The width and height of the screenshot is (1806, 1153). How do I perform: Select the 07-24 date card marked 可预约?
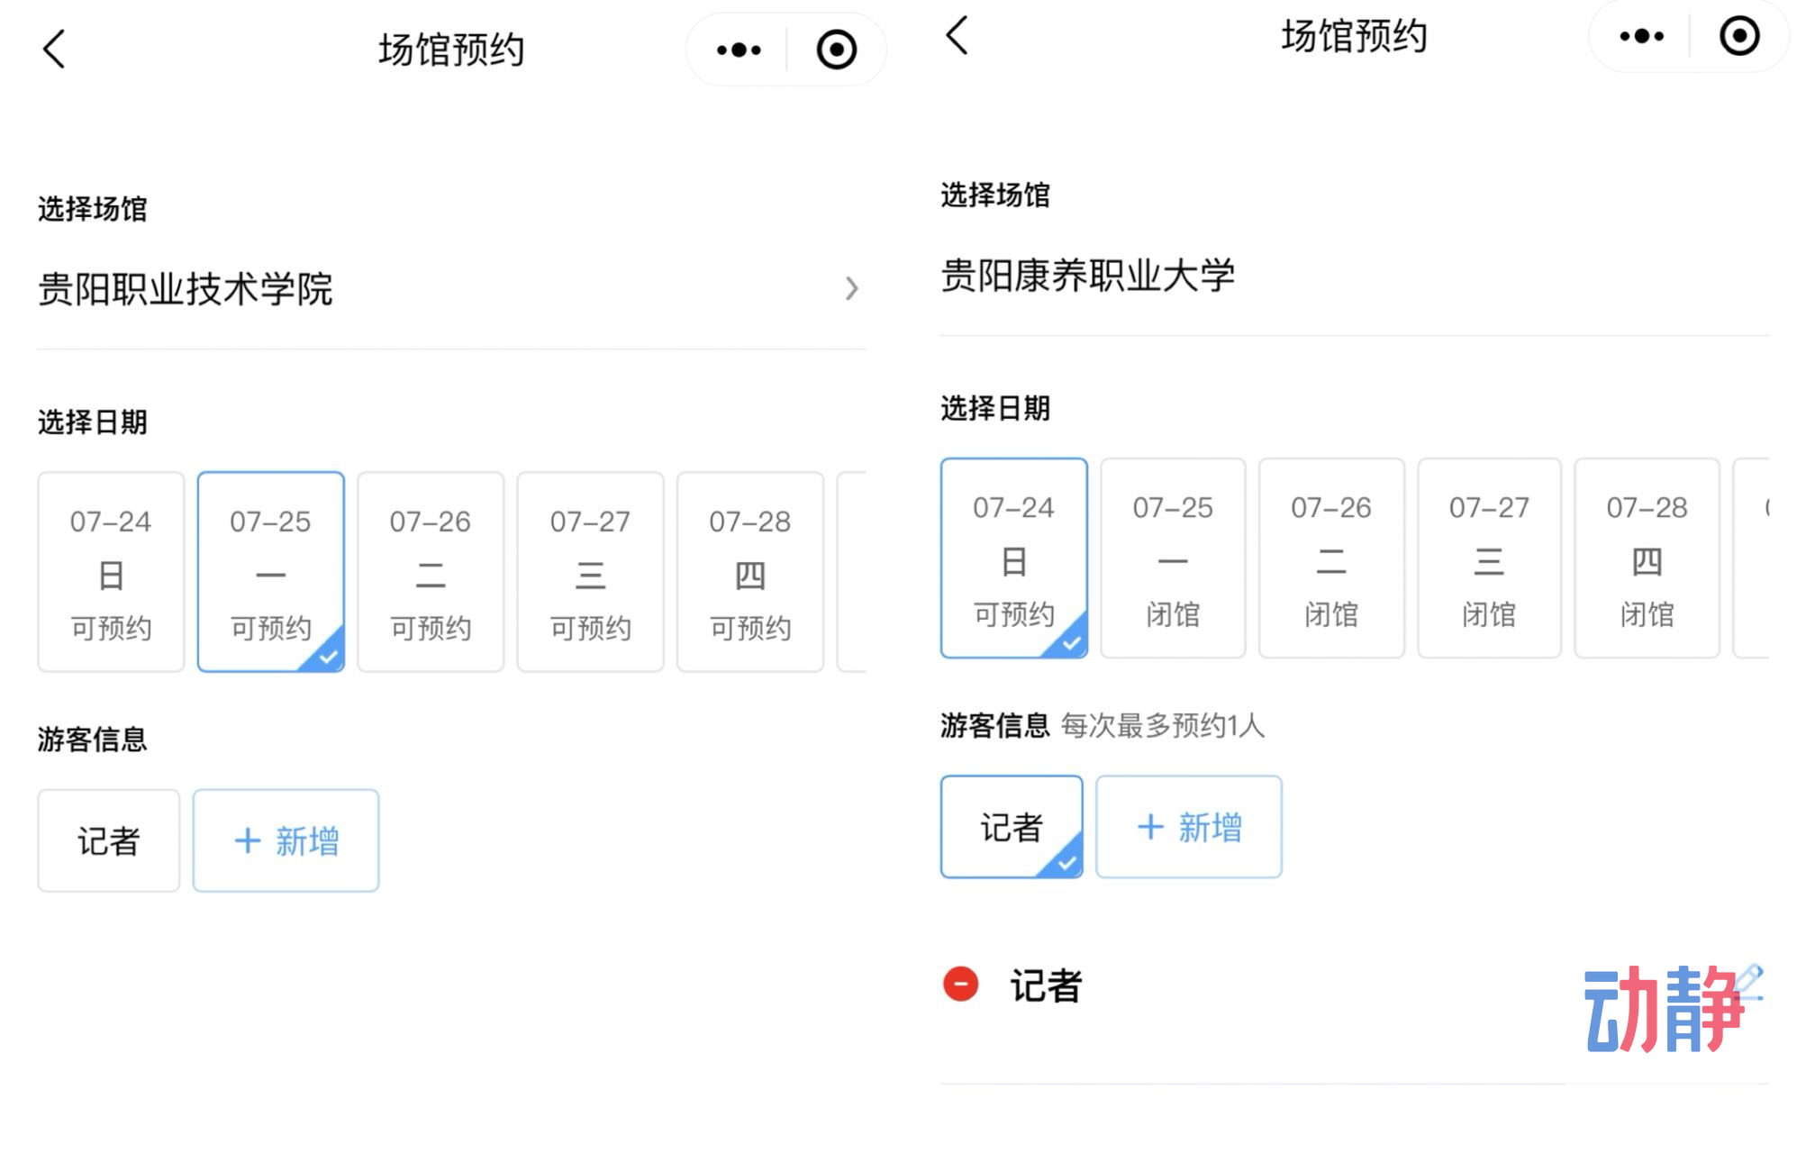coord(1013,557)
